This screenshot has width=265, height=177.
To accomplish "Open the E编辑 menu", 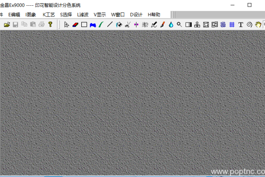I will (14, 15).
